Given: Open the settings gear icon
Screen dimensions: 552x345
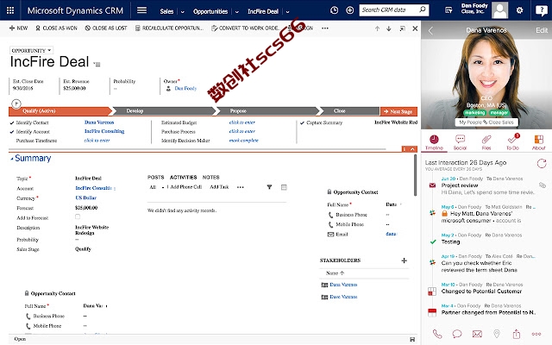Looking at the screenshot, I should pos(519,10).
